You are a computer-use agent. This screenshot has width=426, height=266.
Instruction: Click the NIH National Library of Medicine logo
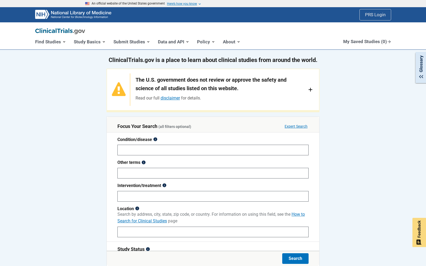73,15
